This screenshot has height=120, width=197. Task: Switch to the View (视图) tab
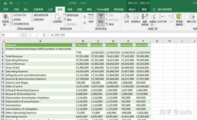80,9
